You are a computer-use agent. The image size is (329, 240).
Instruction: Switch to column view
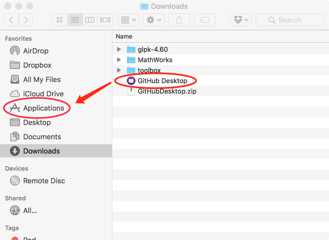[x=90, y=20]
